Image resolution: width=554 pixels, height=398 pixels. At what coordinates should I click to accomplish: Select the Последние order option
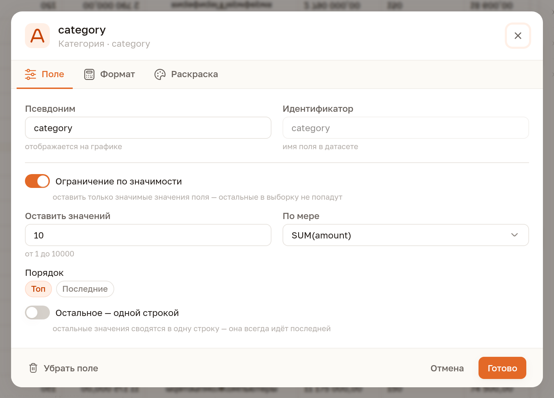[x=85, y=289]
